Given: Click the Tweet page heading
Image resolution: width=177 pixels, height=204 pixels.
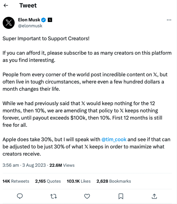Looking at the screenshot, I should coord(28,5).
